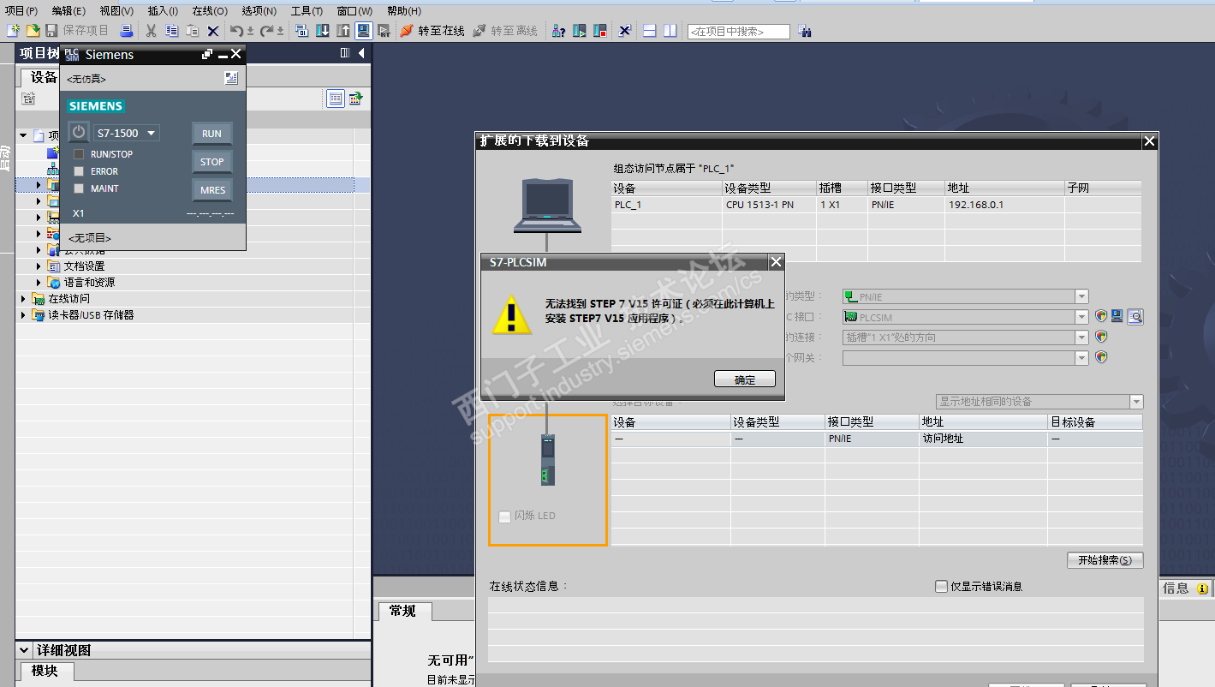
Task: Open the 窗口(W) menu
Action: [354, 11]
